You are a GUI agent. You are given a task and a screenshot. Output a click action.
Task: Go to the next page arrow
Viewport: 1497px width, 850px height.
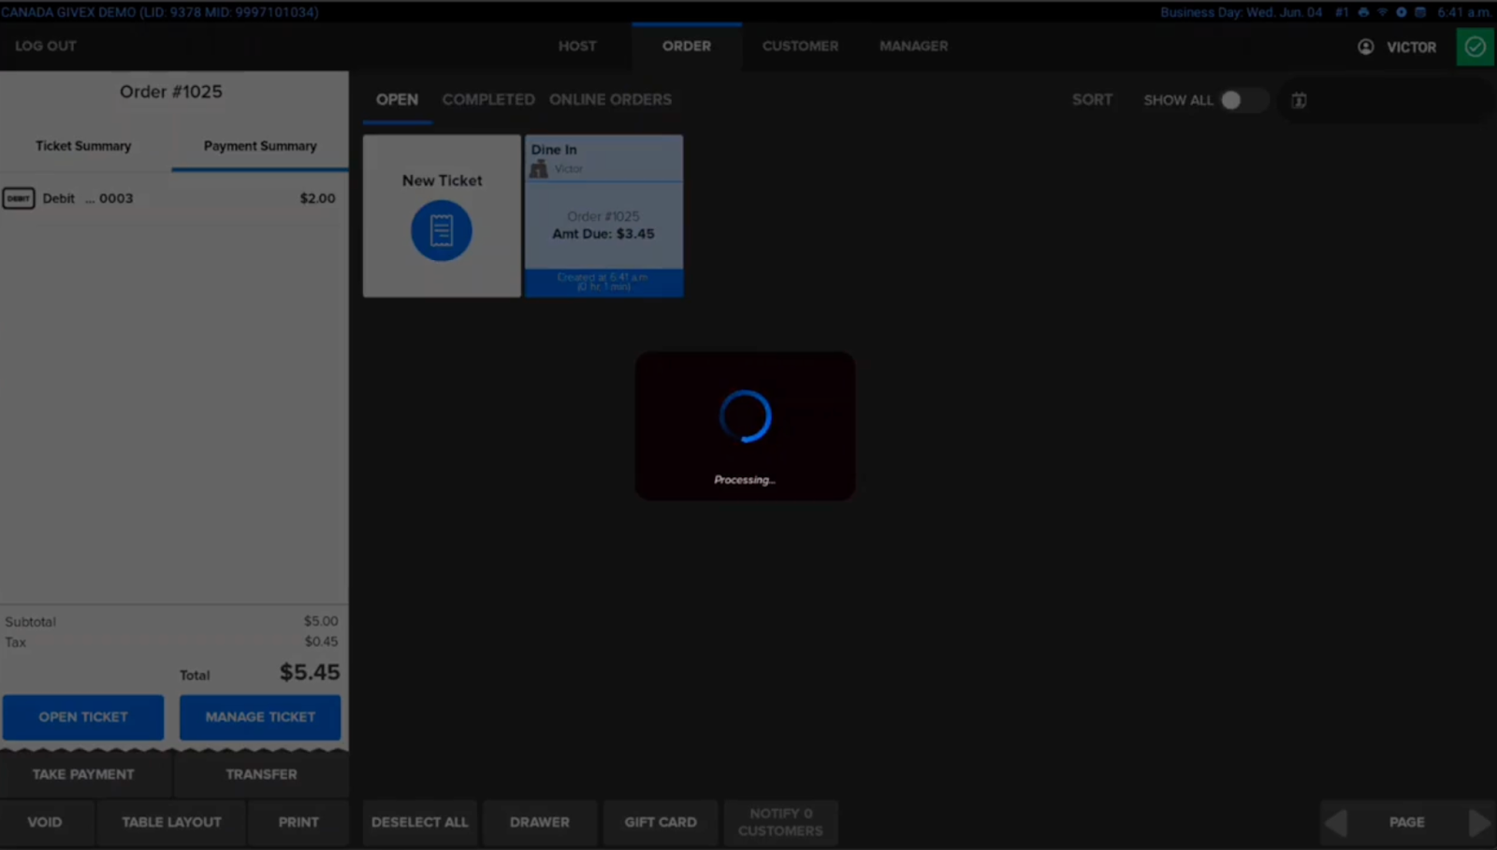point(1478,822)
